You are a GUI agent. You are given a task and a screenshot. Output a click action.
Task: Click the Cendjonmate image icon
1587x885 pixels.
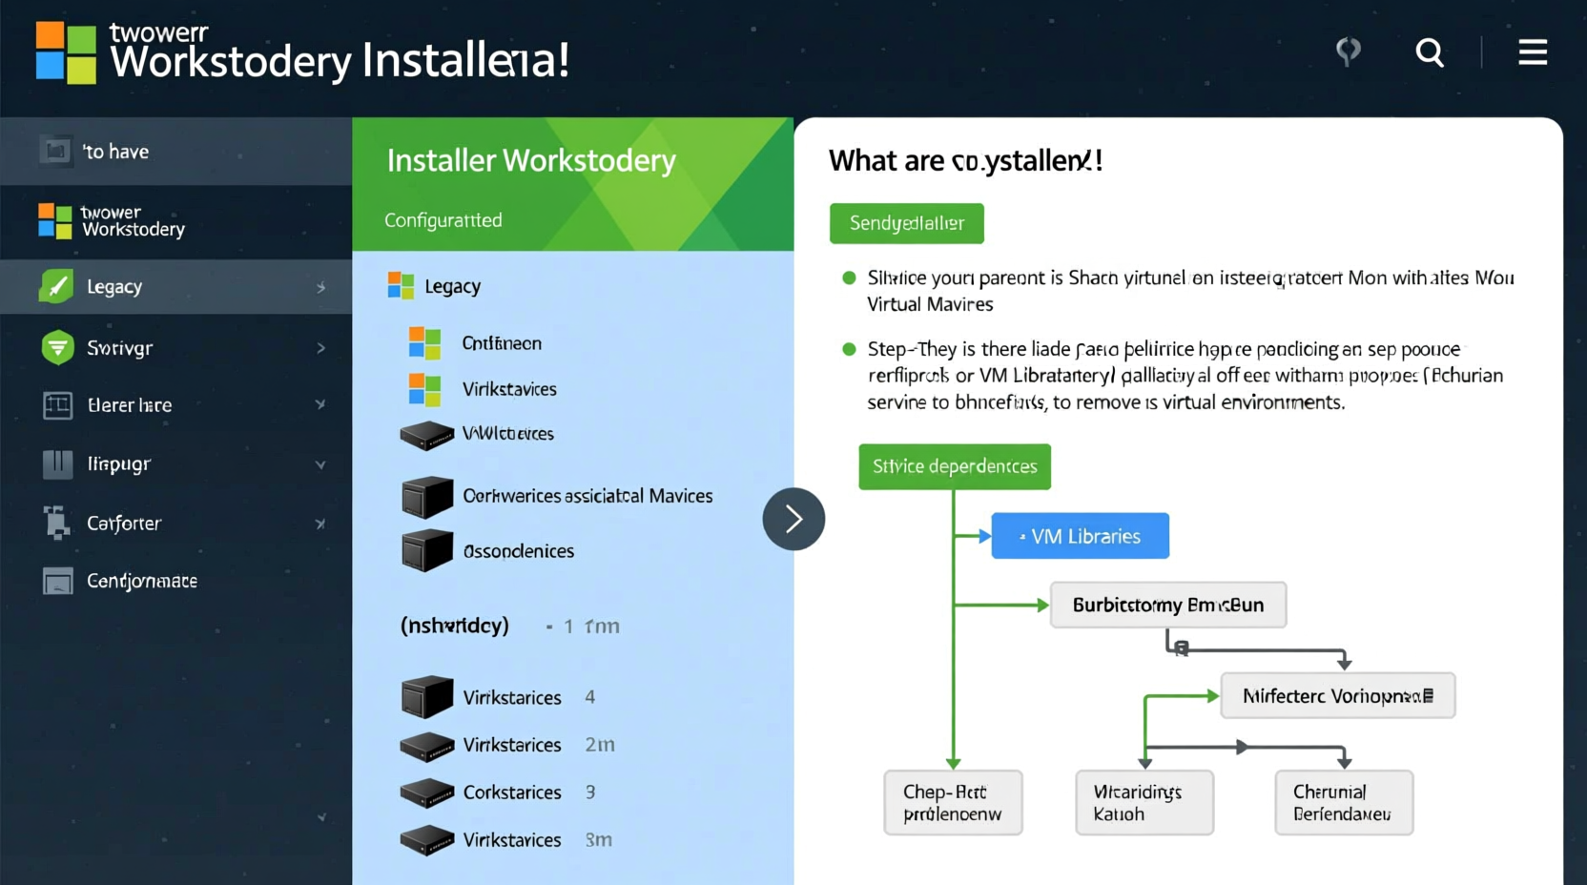click(x=58, y=581)
